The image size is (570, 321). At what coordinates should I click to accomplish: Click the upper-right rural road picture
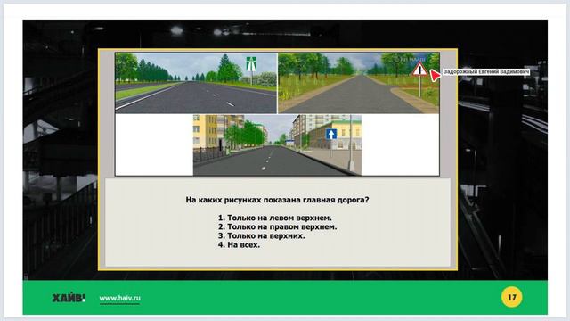(358, 83)
